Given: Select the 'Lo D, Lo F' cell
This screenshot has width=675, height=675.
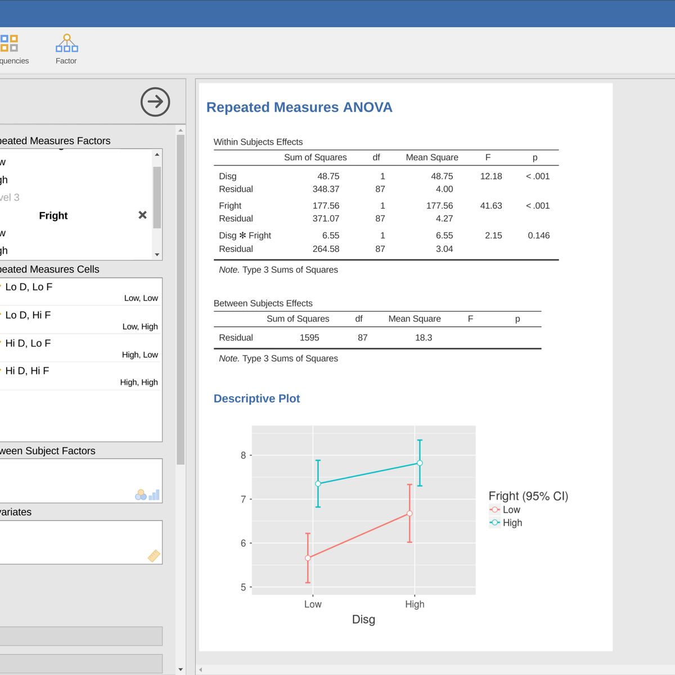Looking at the screenshot, I should (29, 287).
